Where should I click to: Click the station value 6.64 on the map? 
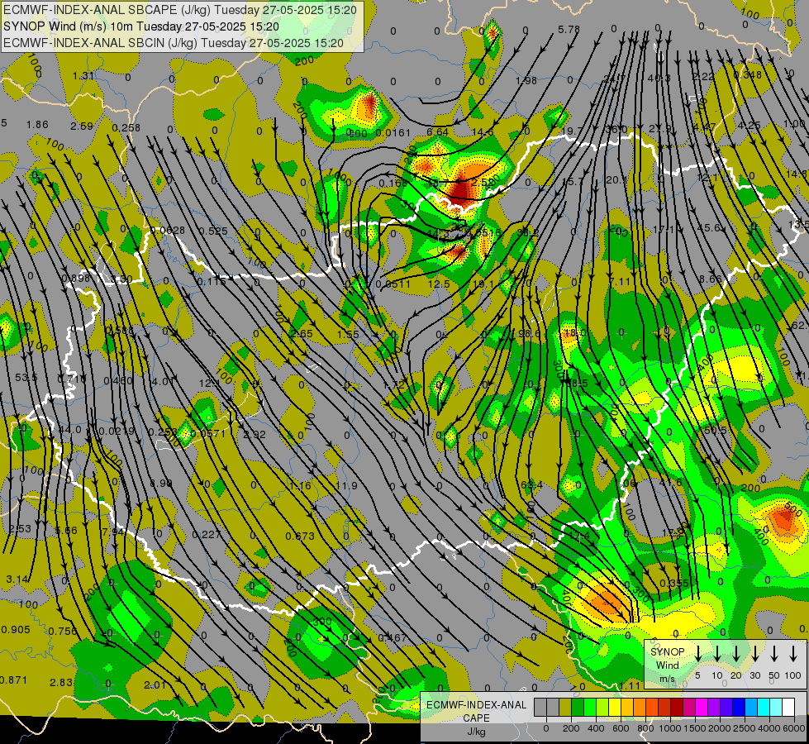tap(437, 132)
